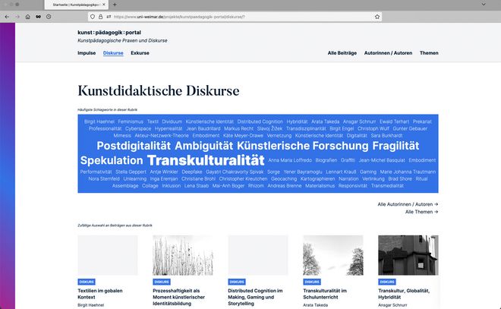Open the Textilien im gobalen Kontext article
The height and width of the screenshot is (309, 501).
pyautogui.click(x=100, y=294)
